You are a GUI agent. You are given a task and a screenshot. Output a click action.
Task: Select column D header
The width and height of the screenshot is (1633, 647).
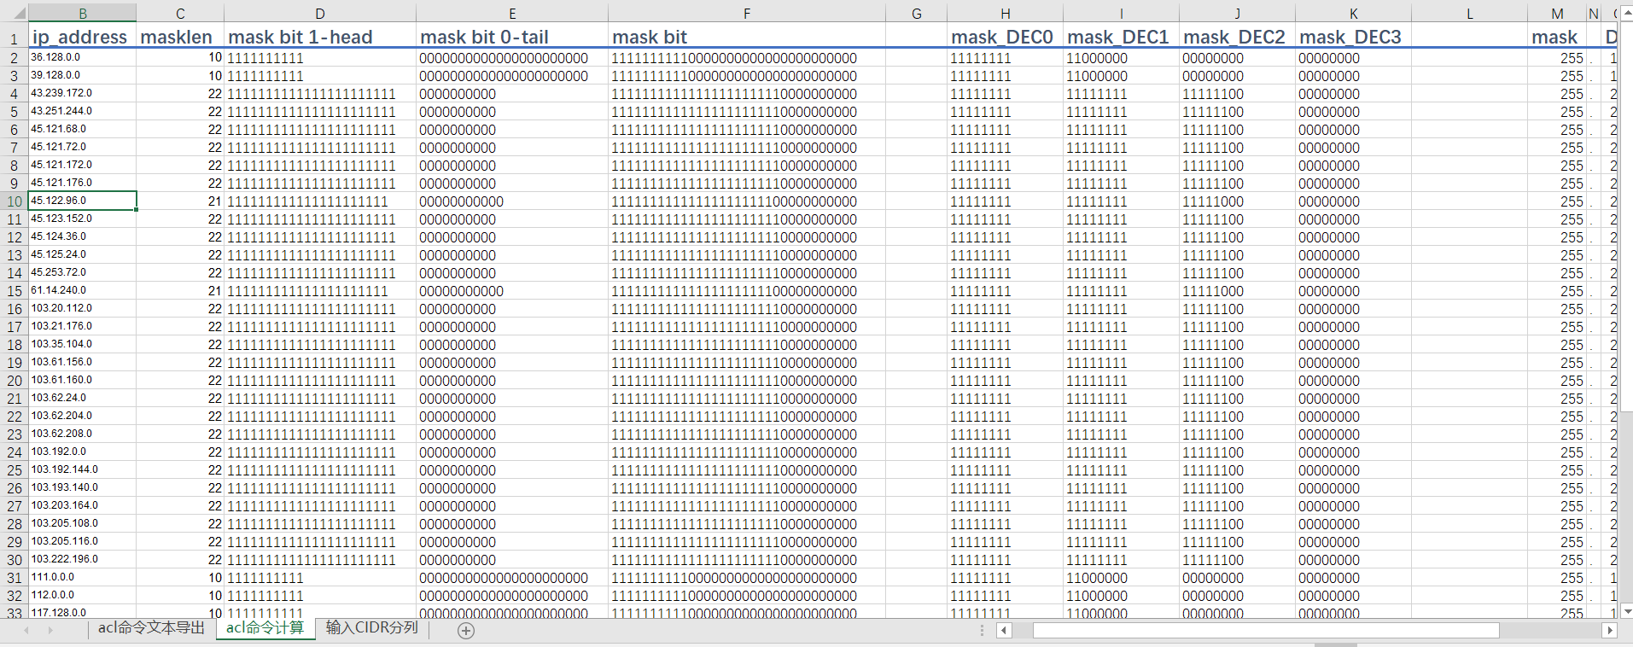(x=320, y=13)
